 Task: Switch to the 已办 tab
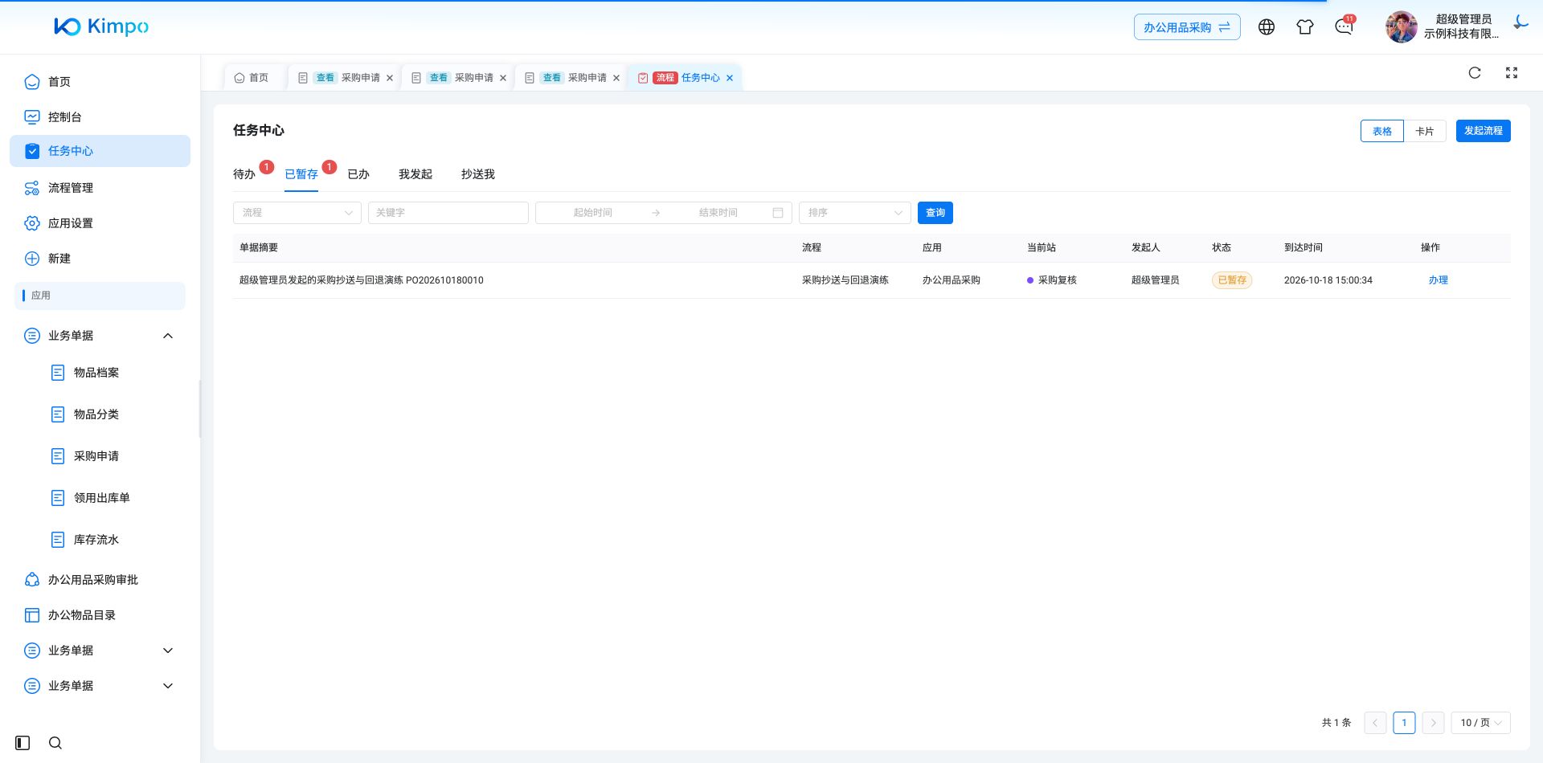pyautogui.click(x=358, y=174)
